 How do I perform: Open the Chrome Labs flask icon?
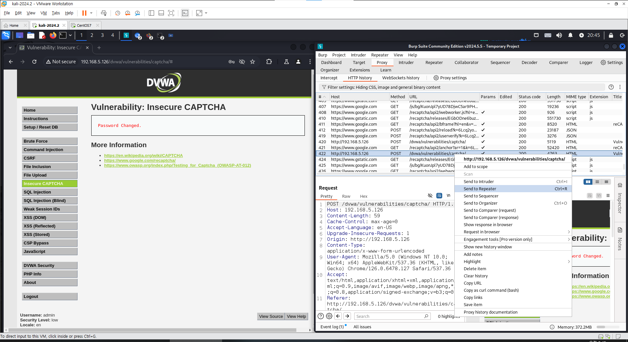[287, 62]
